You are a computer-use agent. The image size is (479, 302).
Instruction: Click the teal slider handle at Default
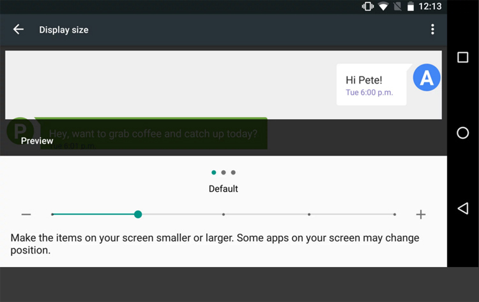(x=138, y=215)
